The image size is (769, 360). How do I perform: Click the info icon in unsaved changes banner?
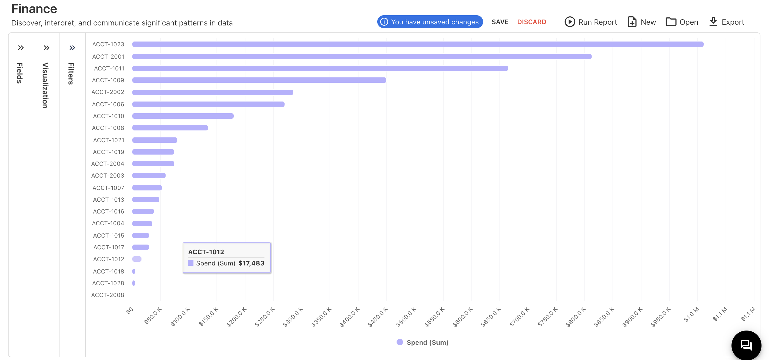coord(384,22)
